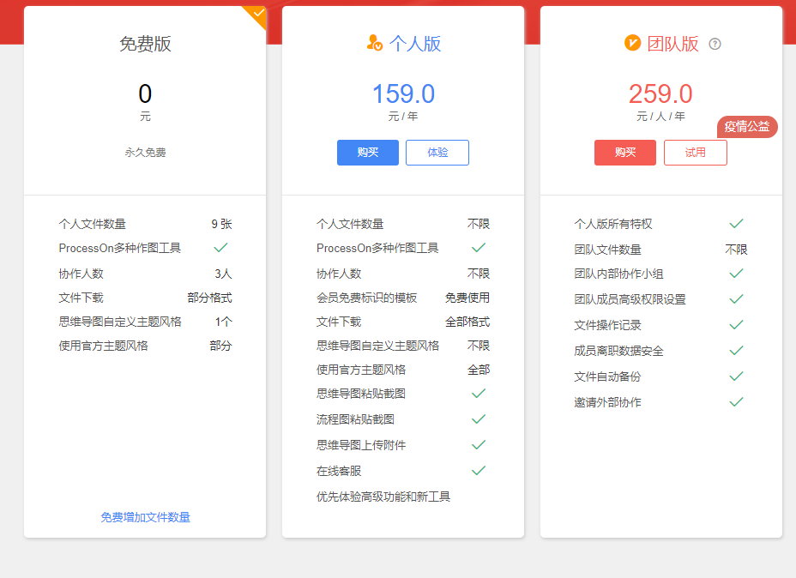Click the 试用 button for 团队版
796x578 pixels.
695,153
